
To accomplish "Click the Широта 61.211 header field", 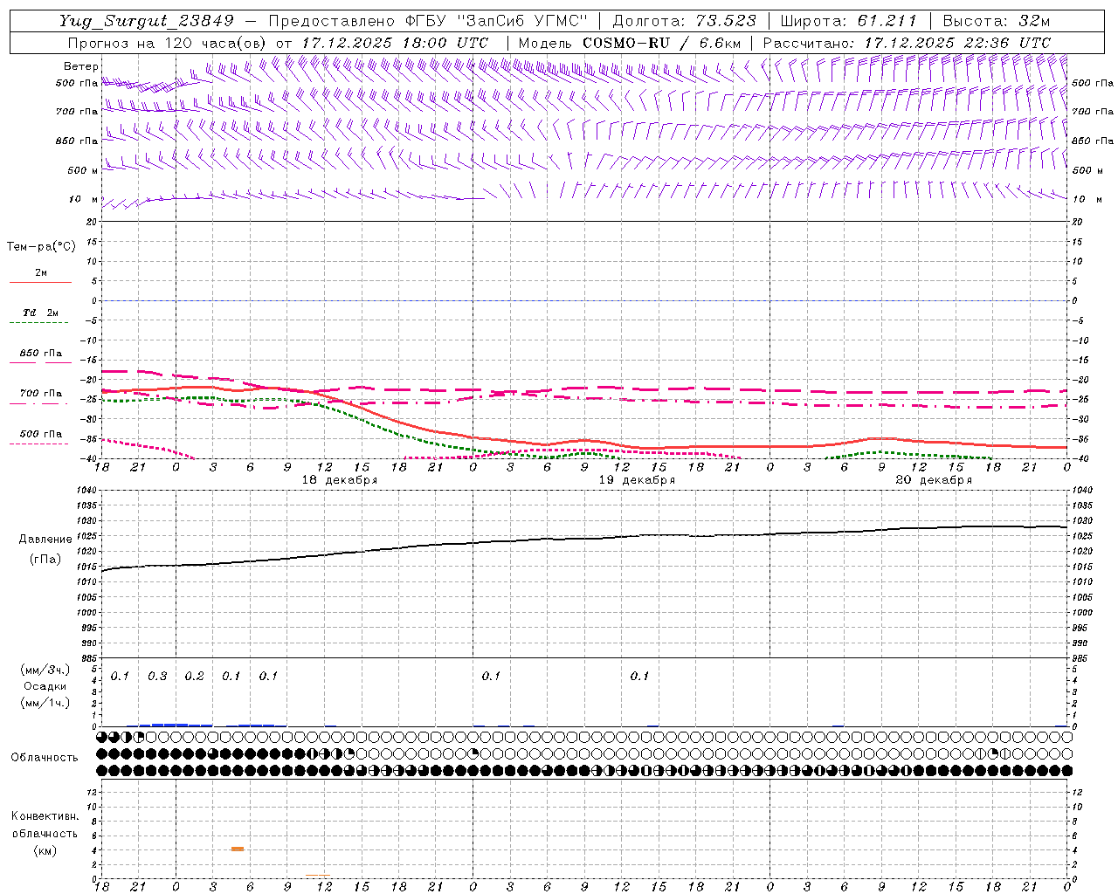I will click(x=848, y=21).
